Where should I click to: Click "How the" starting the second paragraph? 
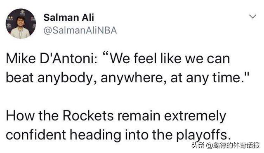click(x=32, y=116)
